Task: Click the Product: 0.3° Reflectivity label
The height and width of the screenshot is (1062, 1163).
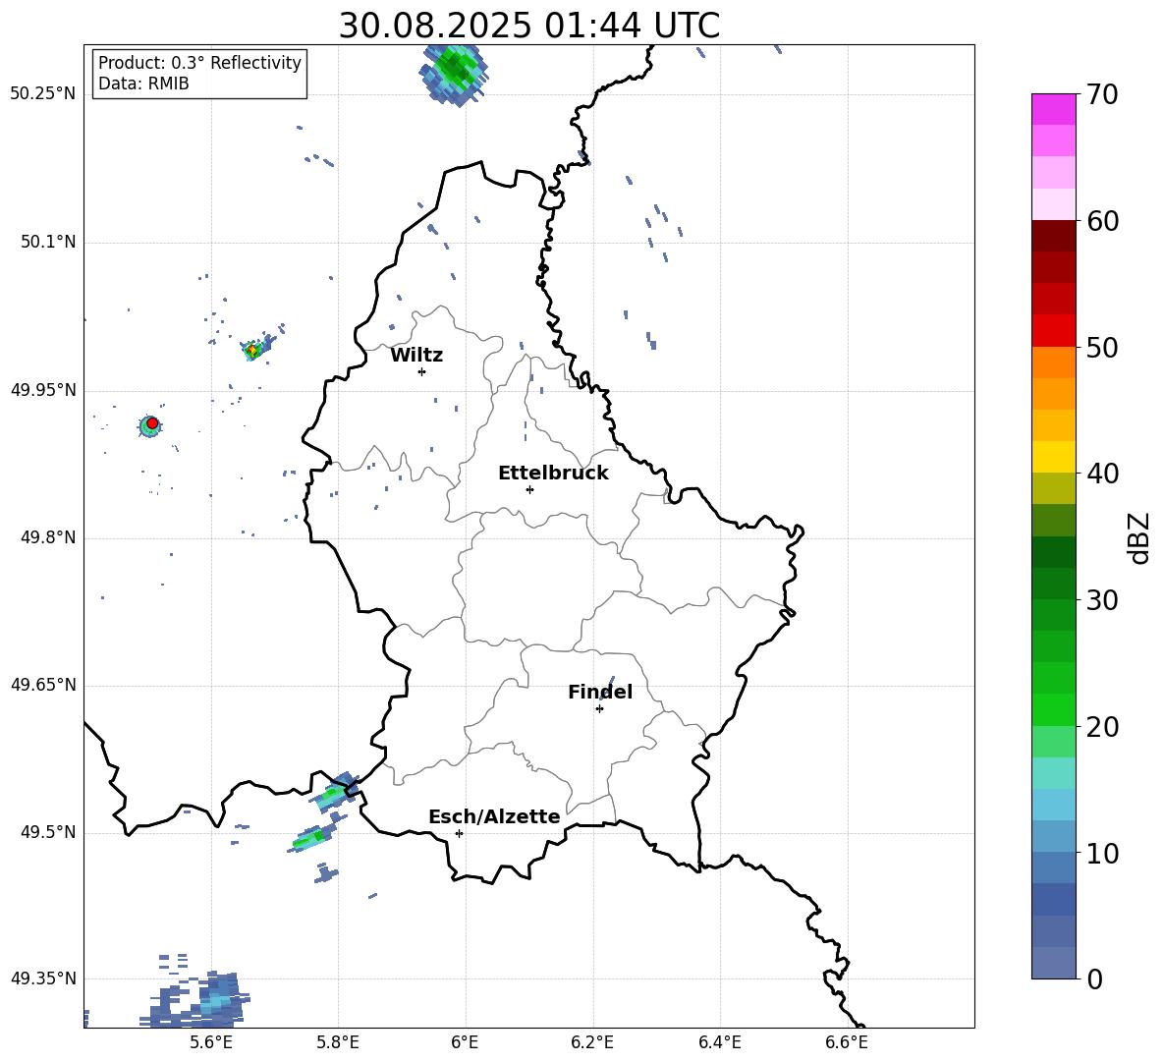Action: click(x=199, y=63)
